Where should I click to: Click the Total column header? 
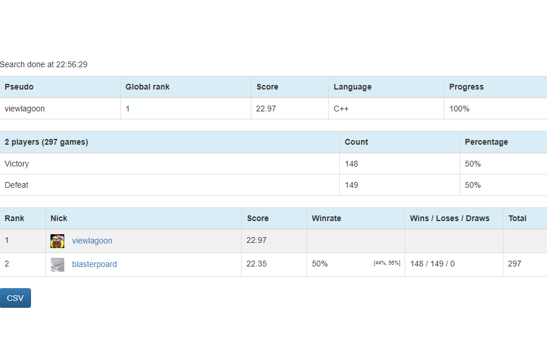click(x=517, y=219)
